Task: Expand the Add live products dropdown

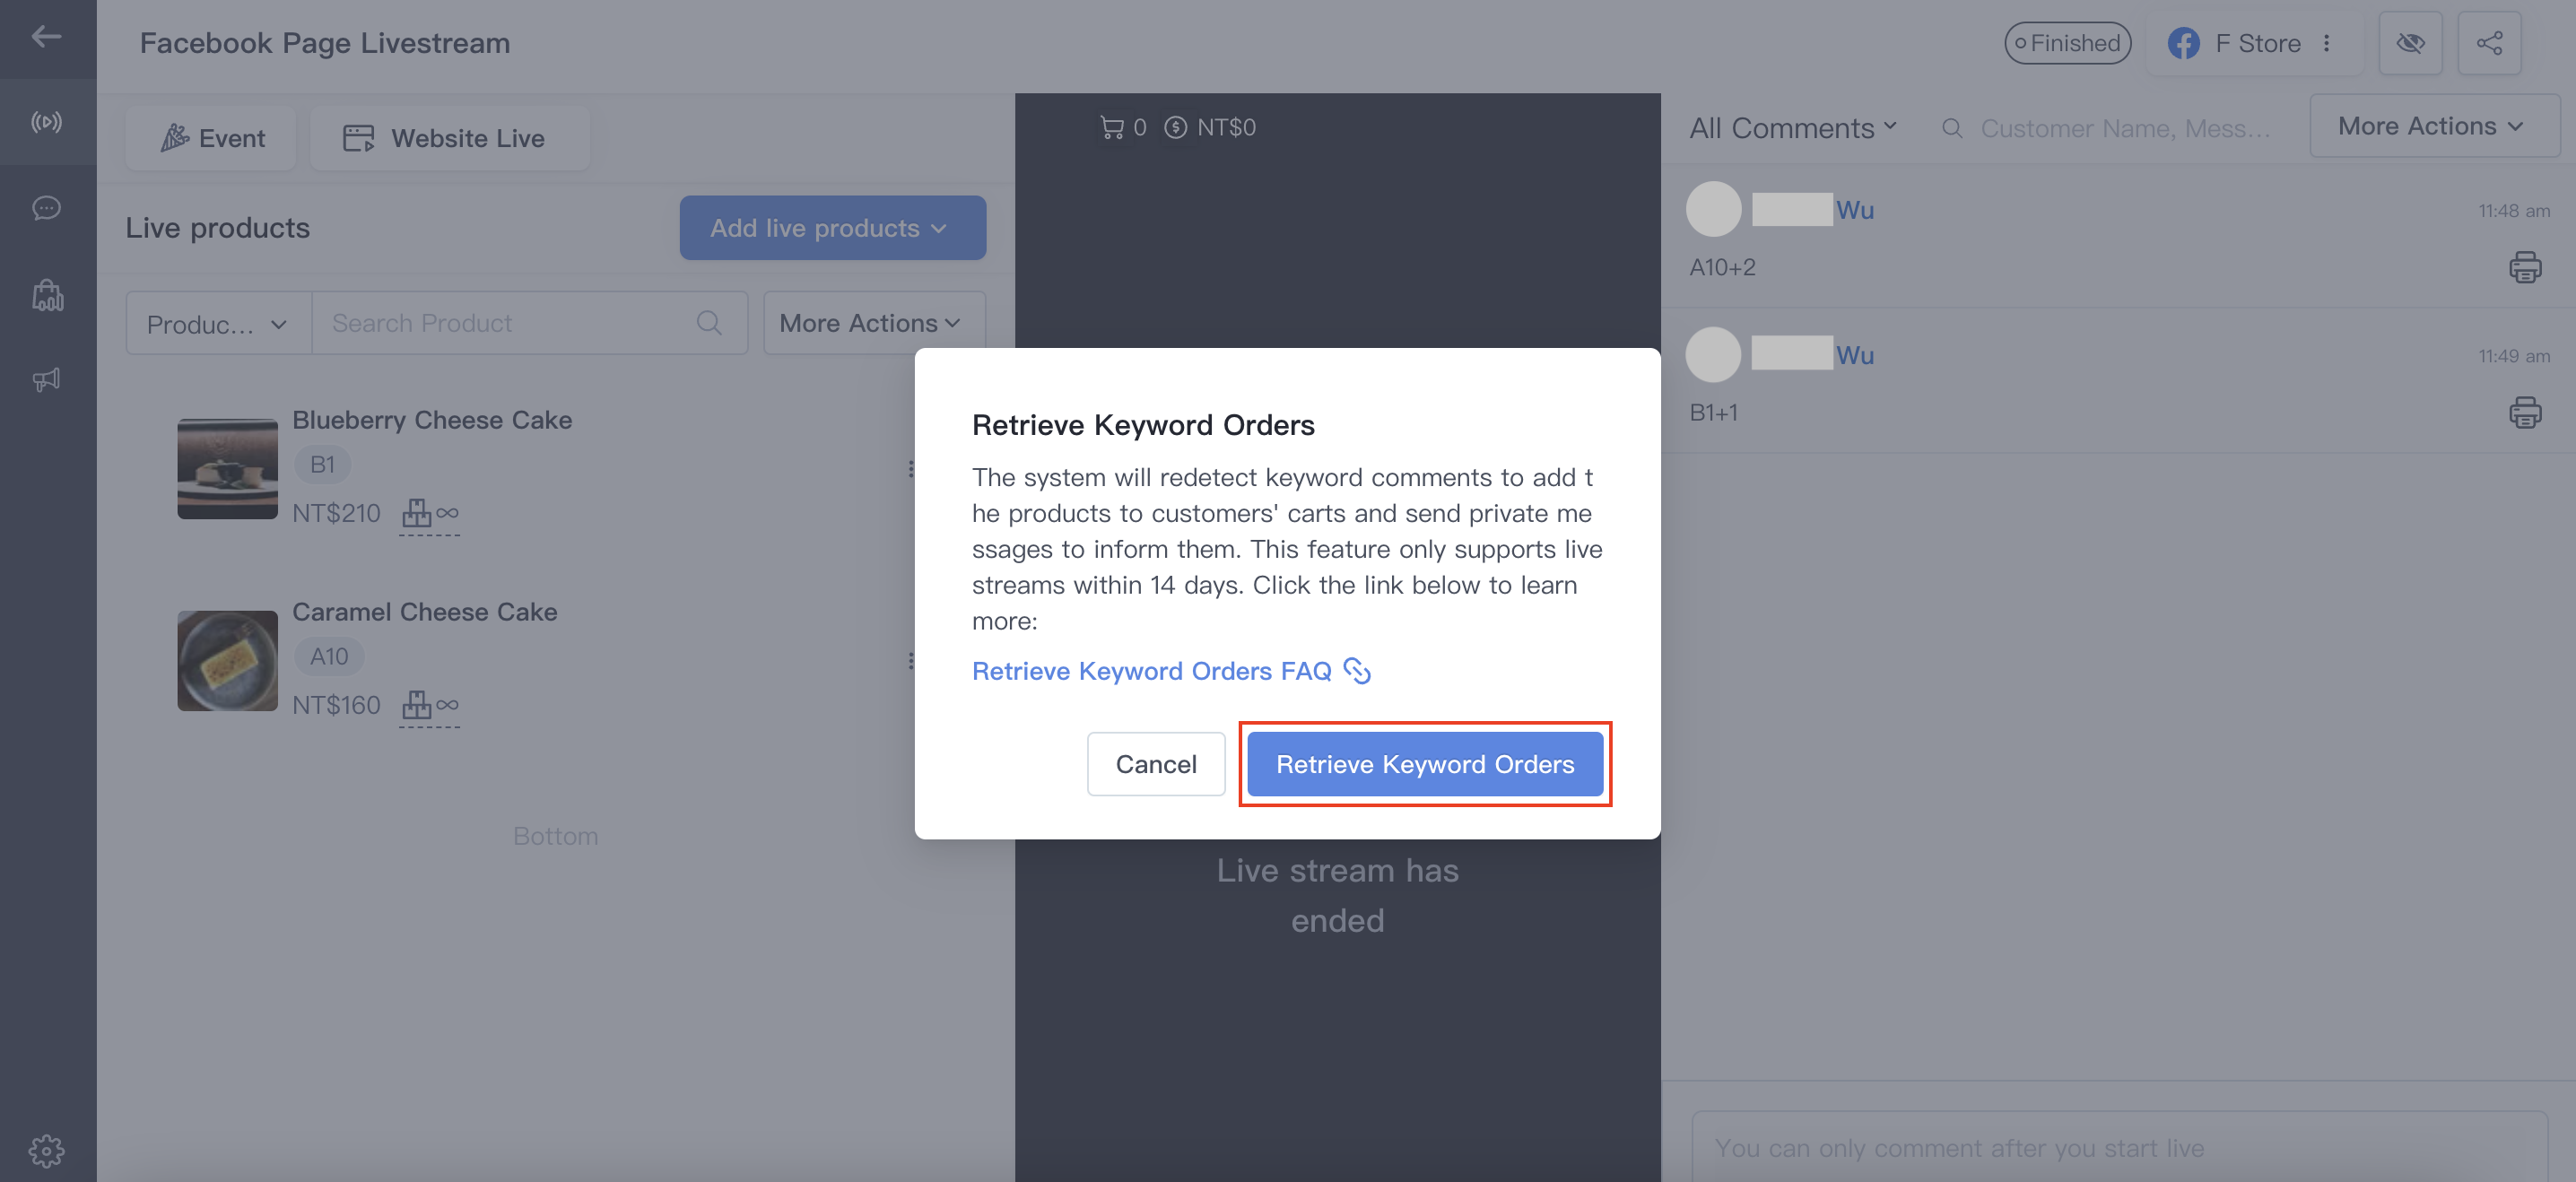Action: click(832, 228)
